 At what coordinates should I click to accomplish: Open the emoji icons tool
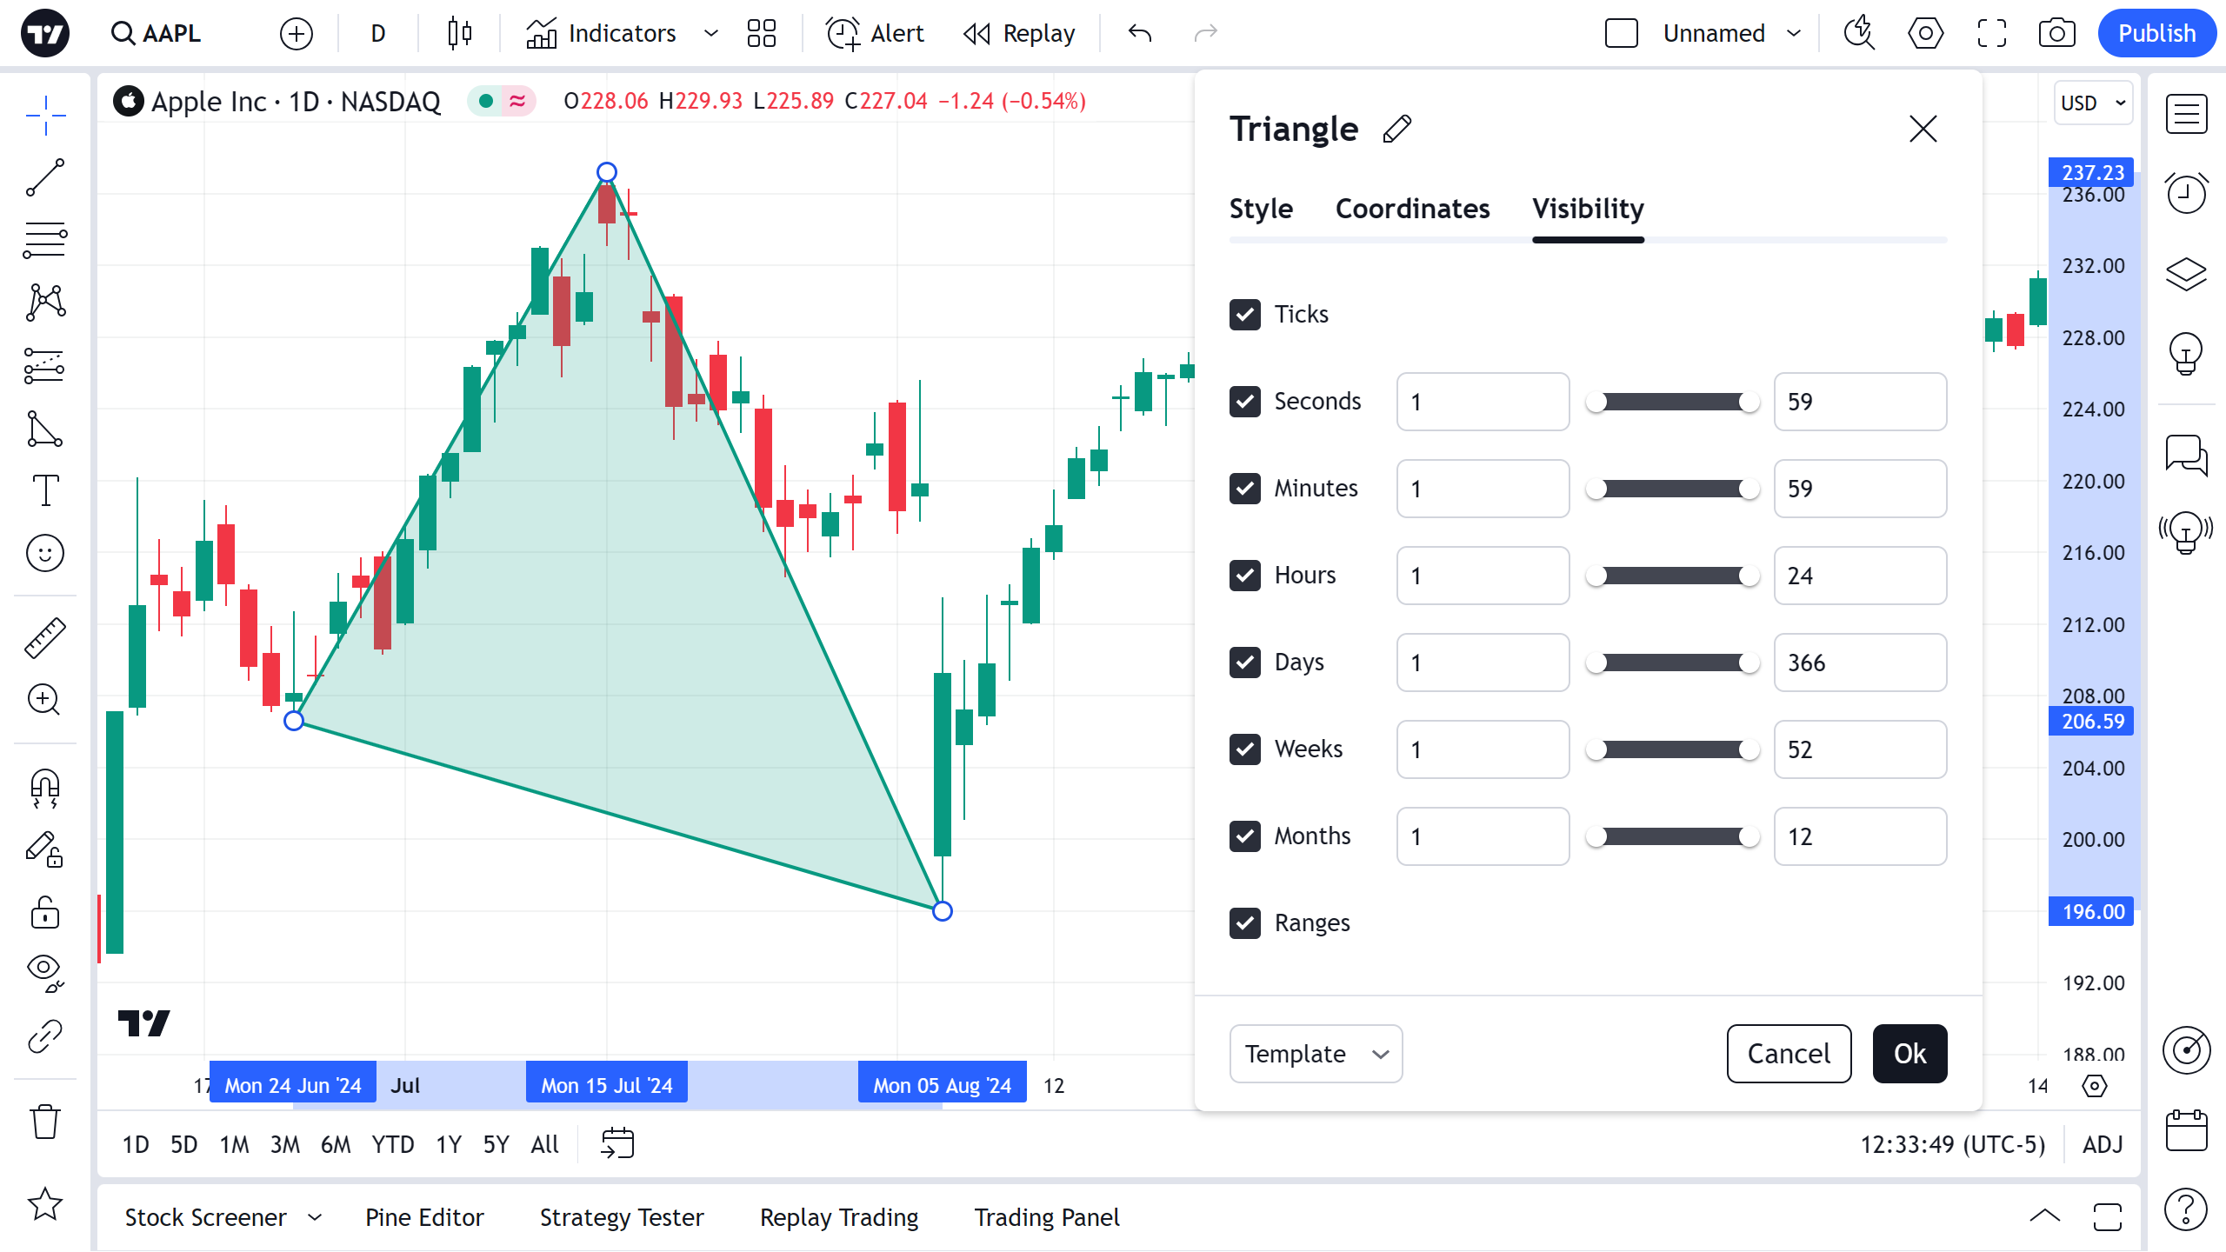point(45,553)
